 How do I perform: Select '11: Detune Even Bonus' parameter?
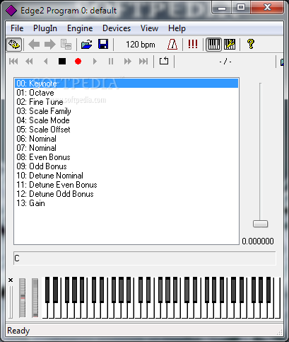pos(126,185)
